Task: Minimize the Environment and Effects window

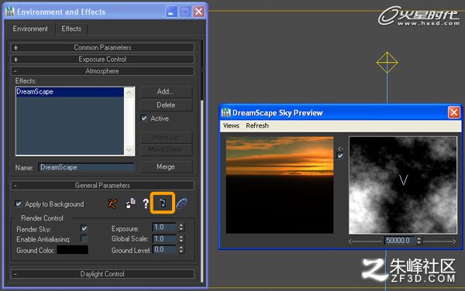Action: coord(171,12)
